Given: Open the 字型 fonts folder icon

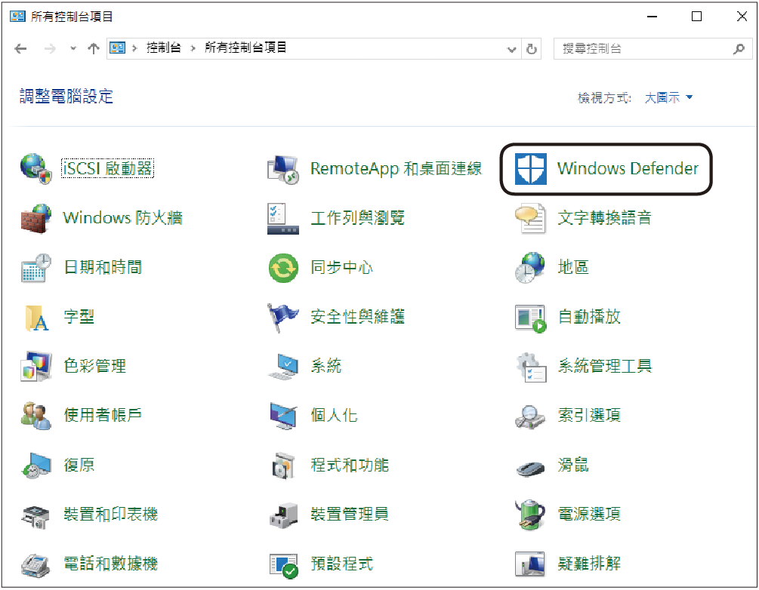Looking at the screenshot, I should tap(37, 318).
